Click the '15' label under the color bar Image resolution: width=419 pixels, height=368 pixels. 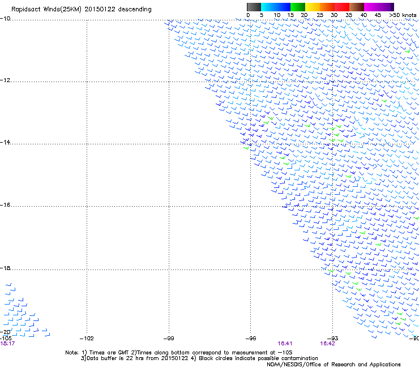pyautogui.click(x=290, y=15)
